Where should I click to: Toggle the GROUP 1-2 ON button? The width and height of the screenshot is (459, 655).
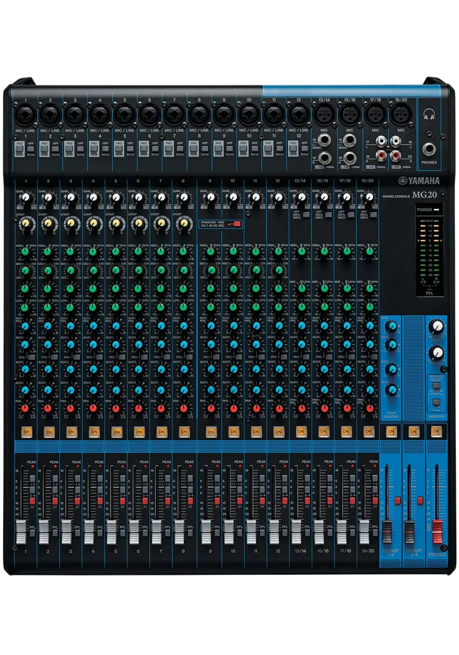391,431
